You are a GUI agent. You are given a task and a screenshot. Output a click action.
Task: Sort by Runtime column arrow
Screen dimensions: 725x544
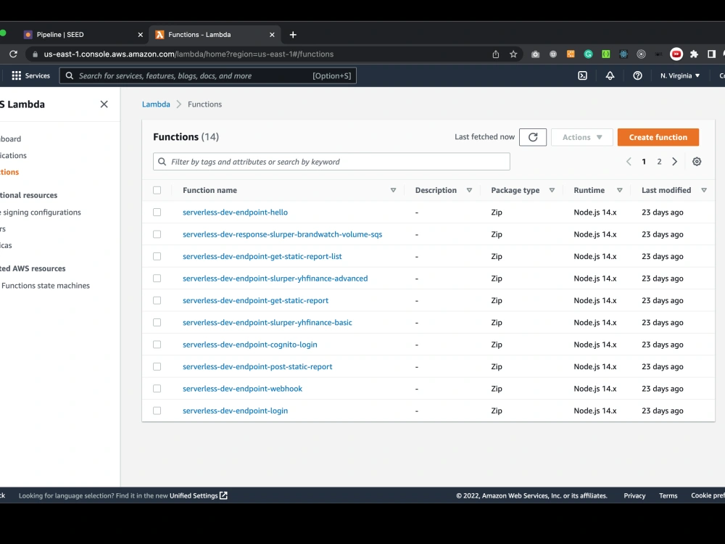[620, 190]
